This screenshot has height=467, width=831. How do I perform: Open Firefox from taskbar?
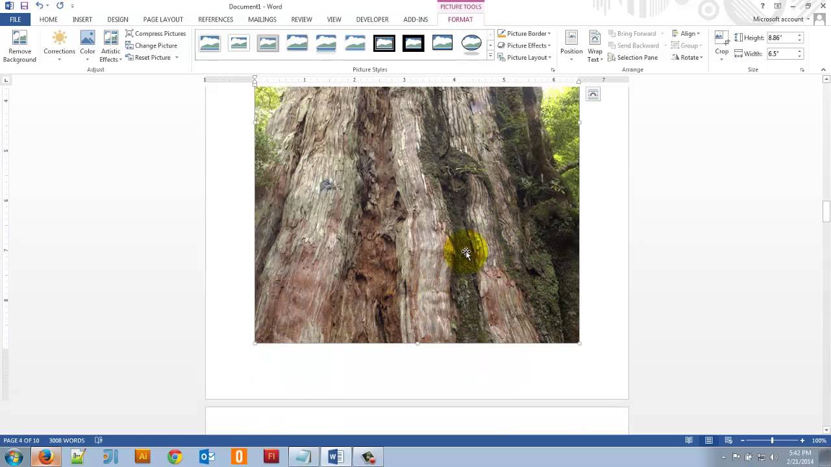[45, 457]
